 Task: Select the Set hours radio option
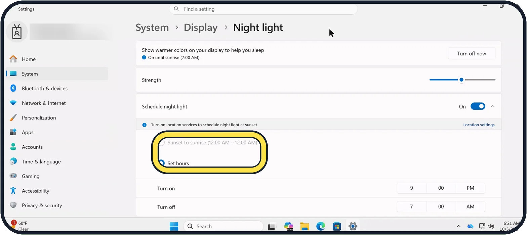coord(174,163)
